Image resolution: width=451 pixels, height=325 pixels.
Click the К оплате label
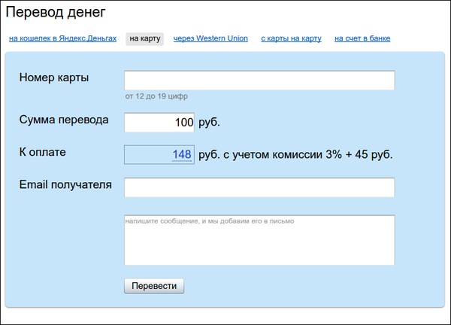43,152
